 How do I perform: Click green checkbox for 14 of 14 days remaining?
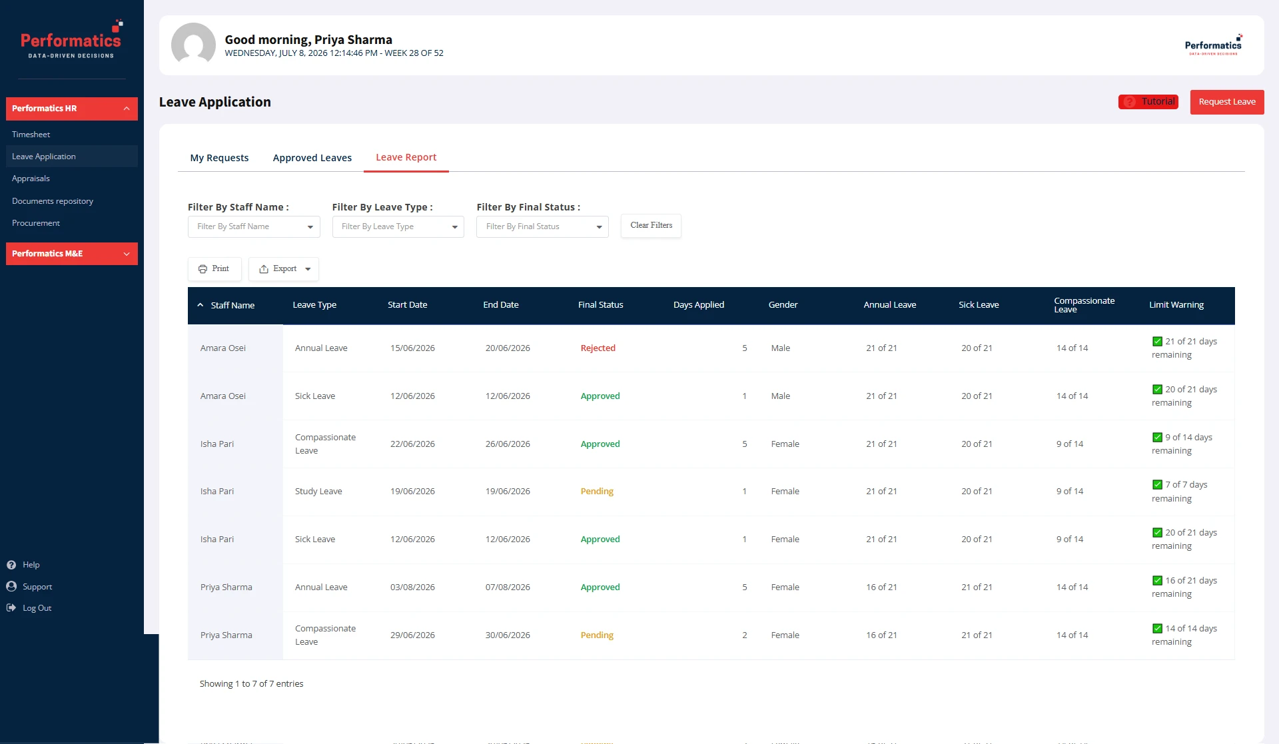point(1158,629)
